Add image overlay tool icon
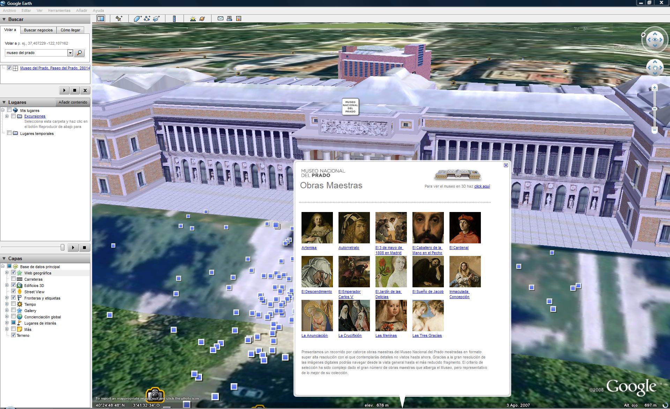Viewport: 670px width, 409px height. [x=156, y=18]
